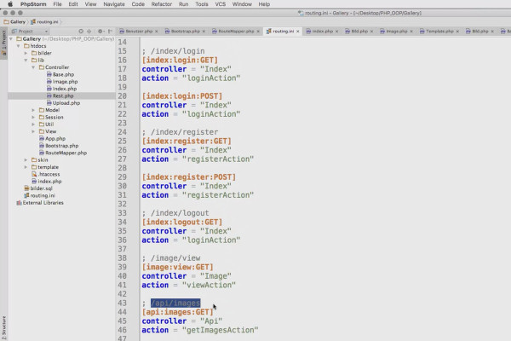511x341 pixels.
Task: Open the VCS menu
Action: tap(221, 4)
